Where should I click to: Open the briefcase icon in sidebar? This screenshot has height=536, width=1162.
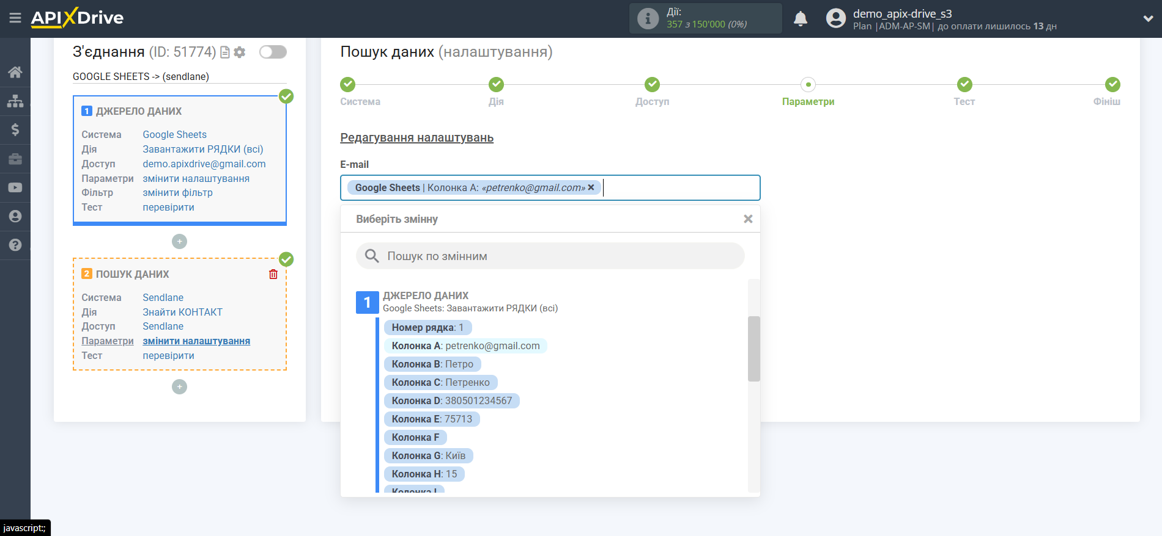pos(15,159)
